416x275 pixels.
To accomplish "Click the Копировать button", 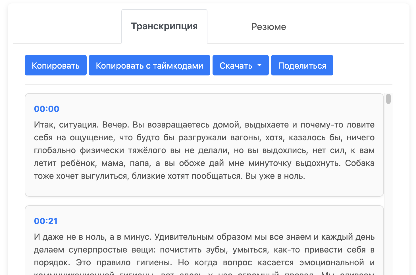I will coord(56,65).
